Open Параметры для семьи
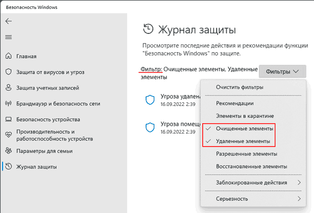This screenshot has height=213, width=314. point(44,151)
